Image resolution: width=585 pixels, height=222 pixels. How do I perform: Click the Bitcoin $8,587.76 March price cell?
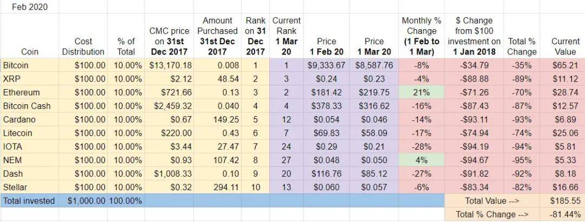tap(373, 65)
